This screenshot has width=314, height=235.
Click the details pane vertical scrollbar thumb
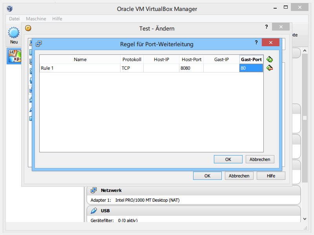coord(305,118)
